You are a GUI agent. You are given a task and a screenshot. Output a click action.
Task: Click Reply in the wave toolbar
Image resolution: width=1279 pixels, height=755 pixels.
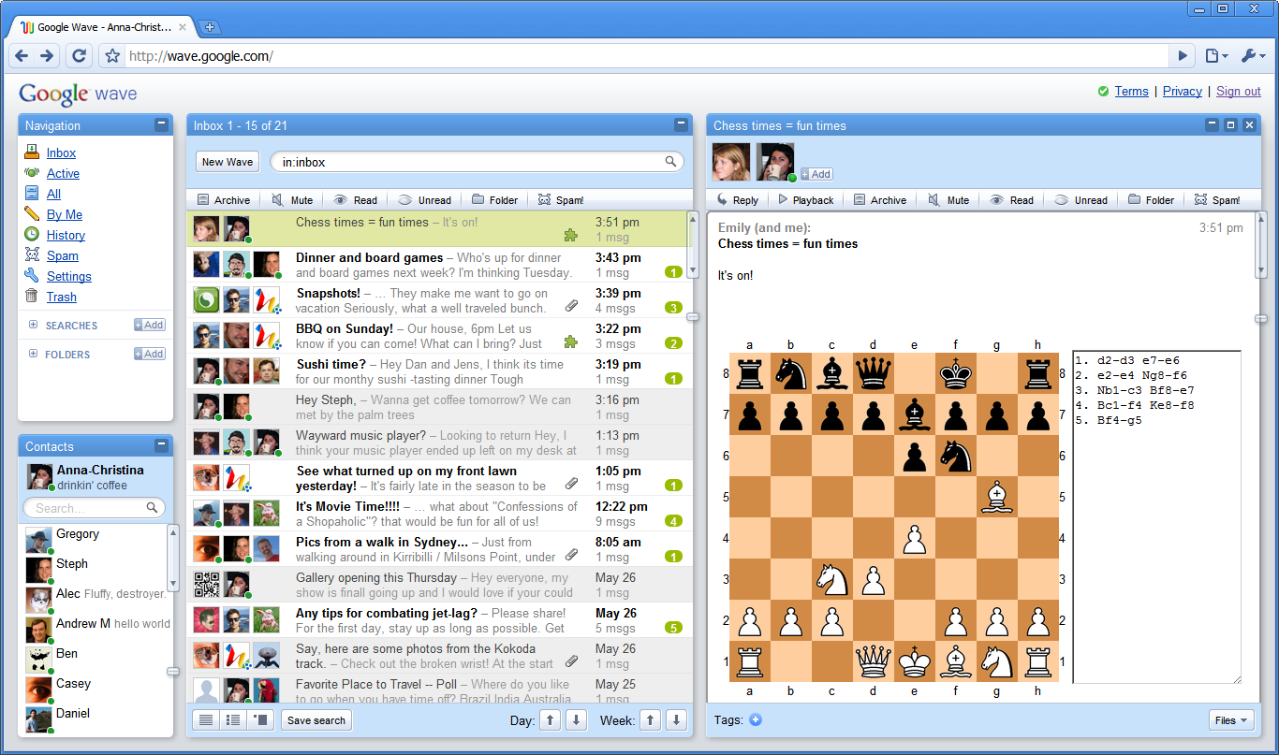[737, 200]
